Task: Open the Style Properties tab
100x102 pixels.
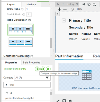Action: click(x=31, y=62)
